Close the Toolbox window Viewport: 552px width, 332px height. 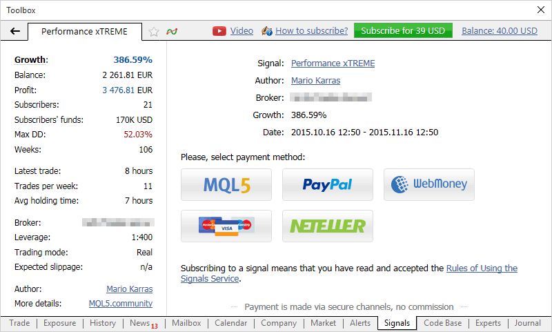pos(540,10)
